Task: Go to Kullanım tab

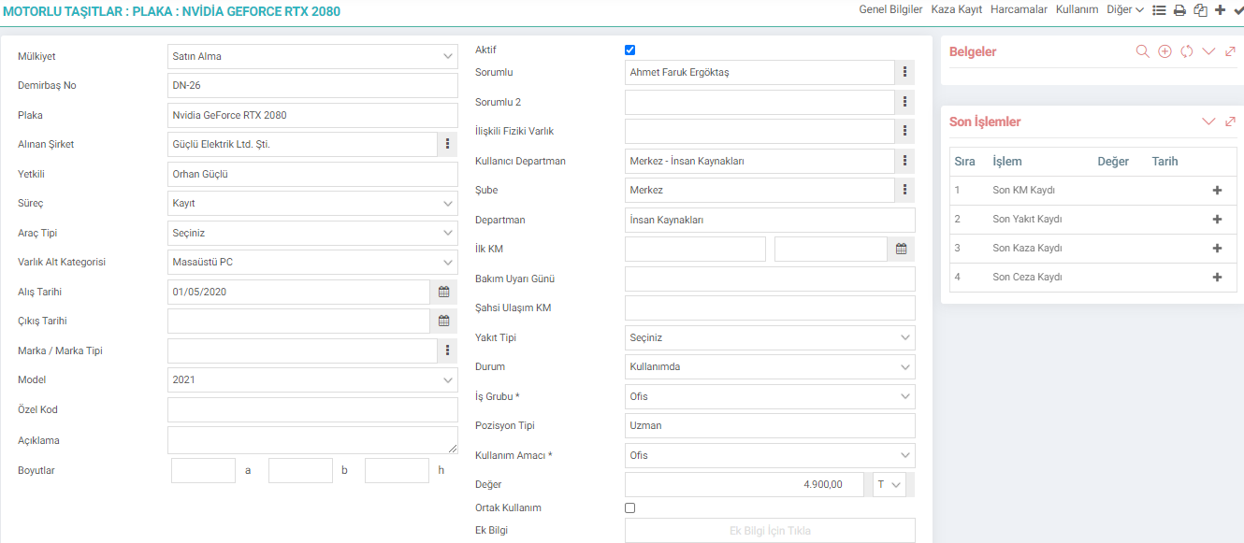Action: coord(1077,9)
